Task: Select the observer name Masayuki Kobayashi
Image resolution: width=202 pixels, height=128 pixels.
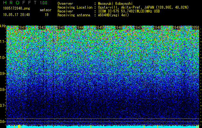Action: click(x=115, y=4)
